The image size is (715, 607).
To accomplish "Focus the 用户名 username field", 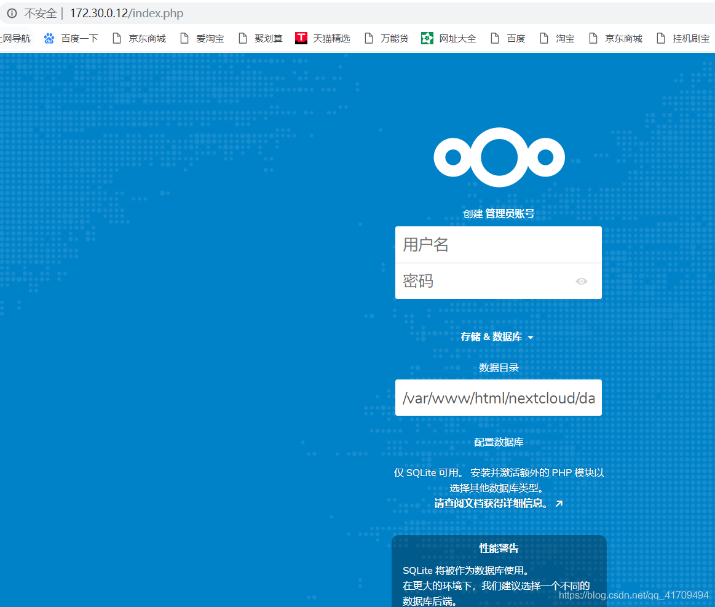I will pos(499,244).
